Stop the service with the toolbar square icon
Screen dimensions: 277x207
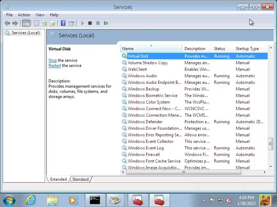[x=90, y=23]
